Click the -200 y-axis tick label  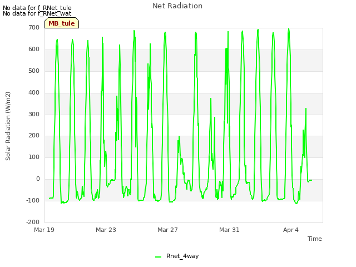coord(33,222)
